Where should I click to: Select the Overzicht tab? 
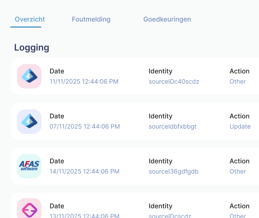[x=29, y=19]
